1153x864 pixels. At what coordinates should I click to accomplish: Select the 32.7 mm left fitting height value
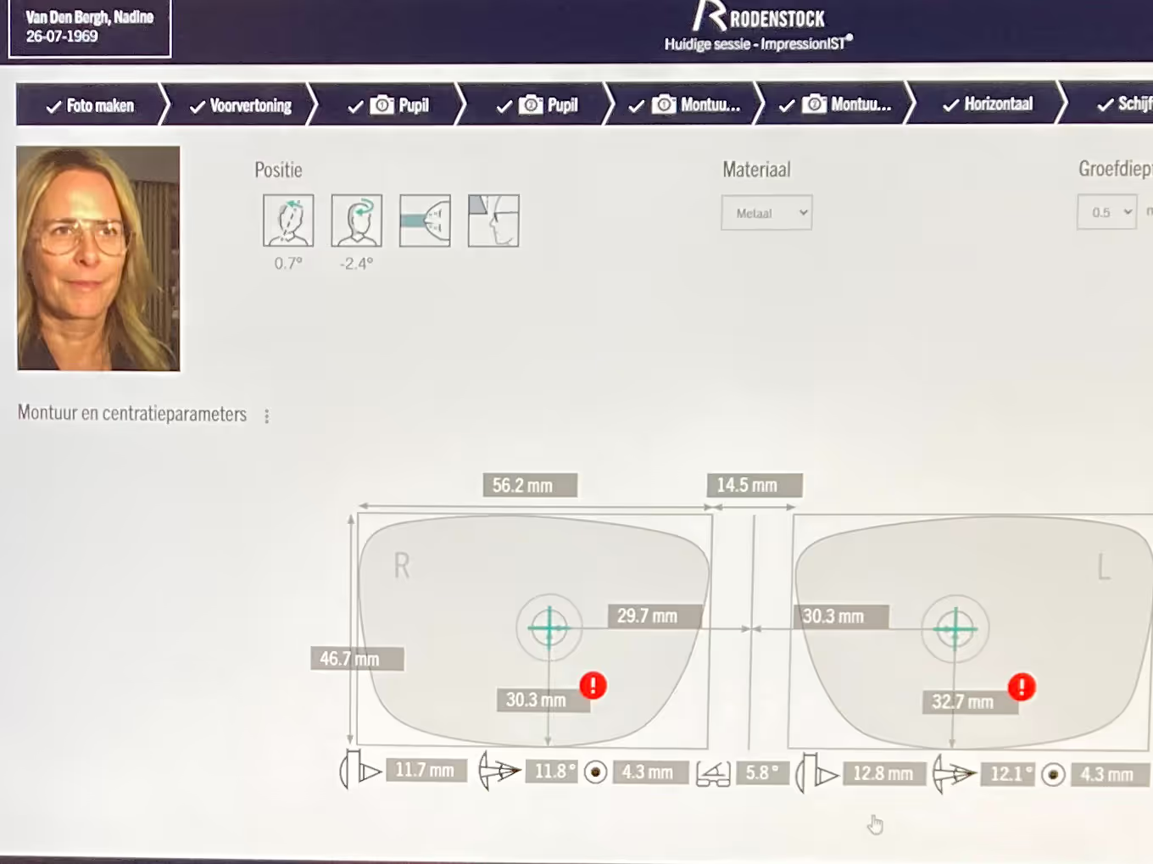pos(970,702)
